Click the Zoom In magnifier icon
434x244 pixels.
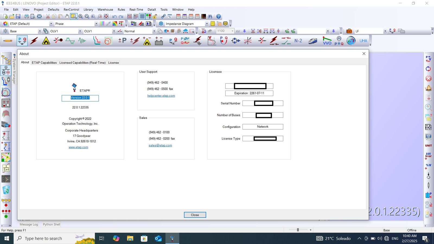click(x=81, y=17)
